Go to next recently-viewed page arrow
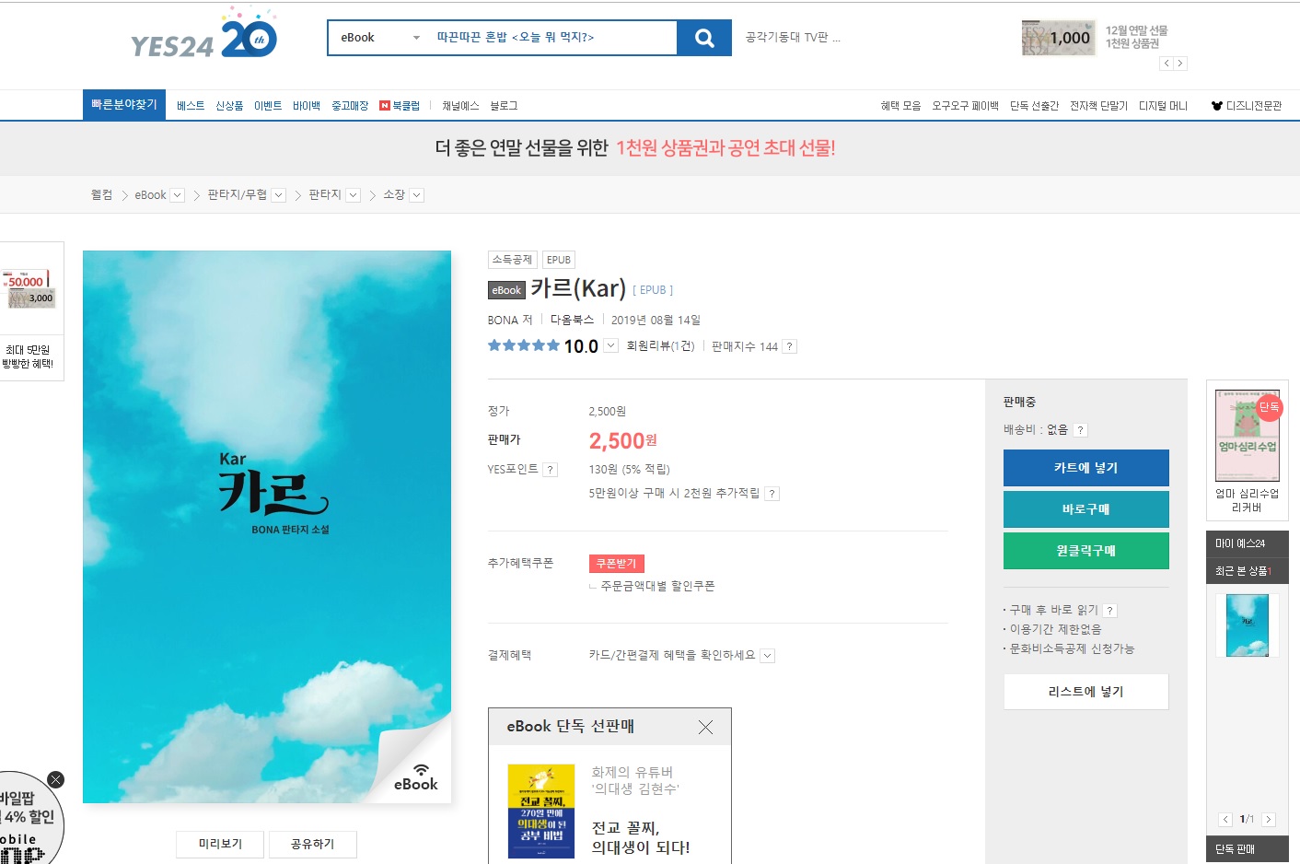1300x864 pixels. tap(1269, 820)
